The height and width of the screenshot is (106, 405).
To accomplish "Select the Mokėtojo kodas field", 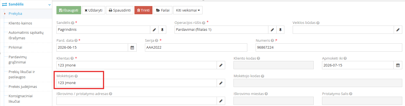I will tap(318, 83).
